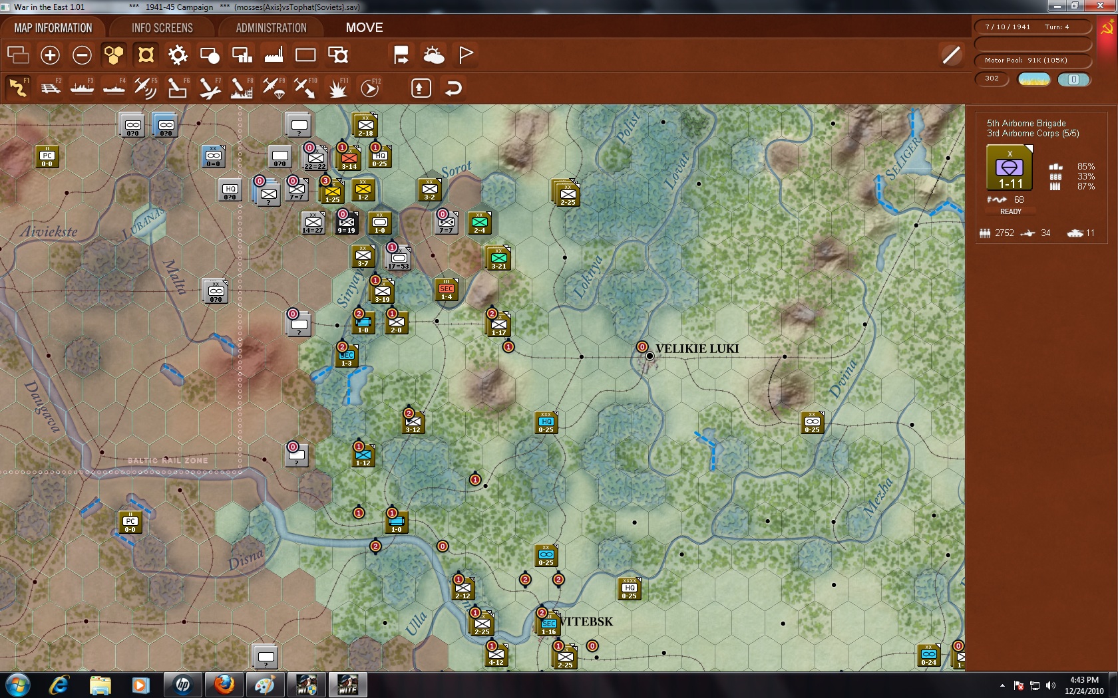Open the 5th Airborne Brigade unit counter
1118x698 pixels.
1010,168
